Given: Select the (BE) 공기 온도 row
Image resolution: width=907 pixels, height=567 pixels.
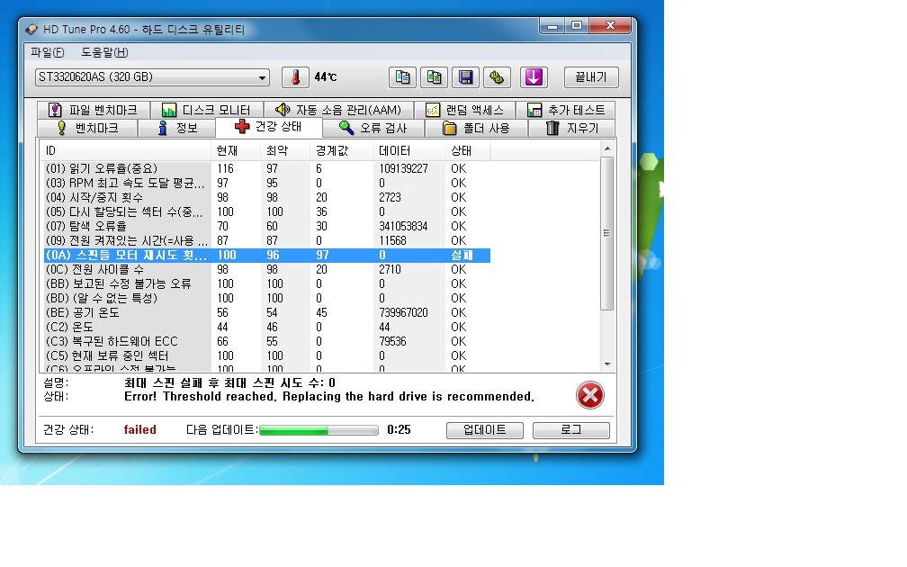Looking at the screenshot, I should coord(266,313).
